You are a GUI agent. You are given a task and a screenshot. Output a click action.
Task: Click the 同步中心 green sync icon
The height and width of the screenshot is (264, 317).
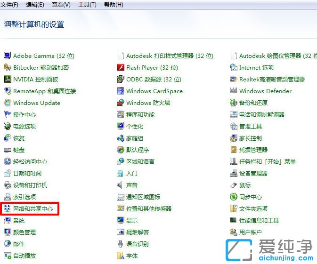tap(234, 197)
